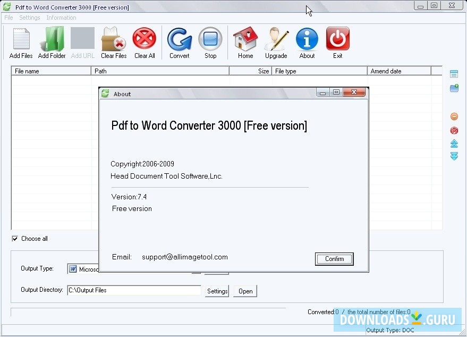Click the Version:7.4 text
Screen dimensions: 467x337
coord(129,197)
